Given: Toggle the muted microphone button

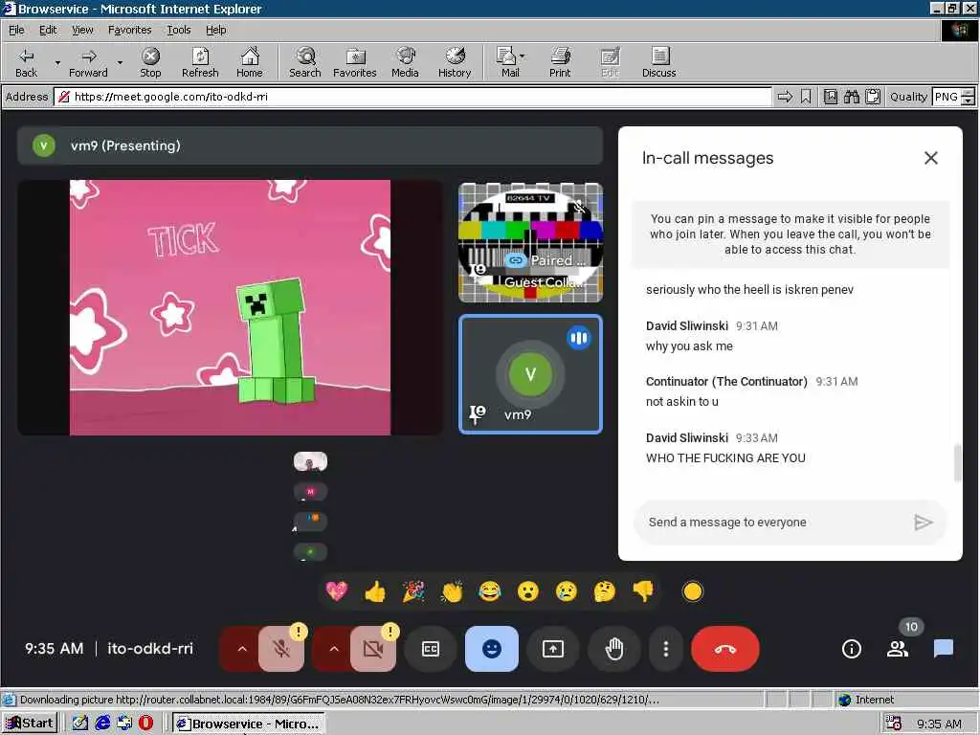Looking at the screenshot, I should (x=281, y=649).
